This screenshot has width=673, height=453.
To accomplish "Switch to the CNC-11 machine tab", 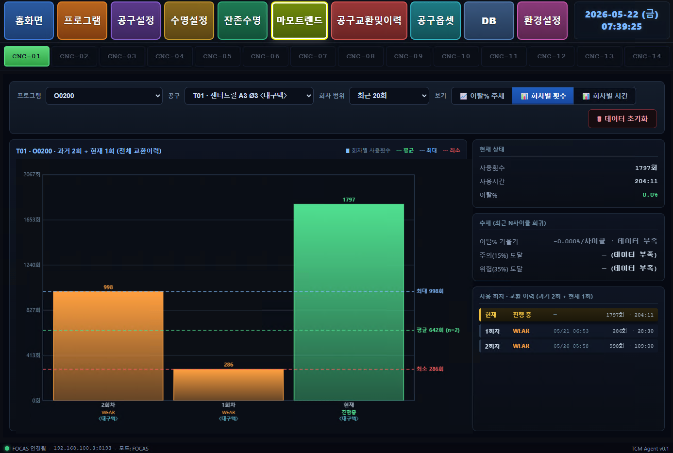I will [x=504, y=56].
